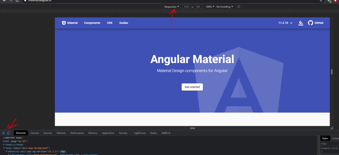
Task: Click the viewport height field showing 543
Action: 198,7
